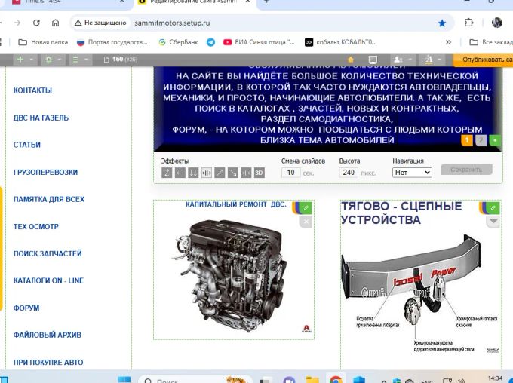
Task: Reload the page in browser
Action: tap(36, 23)
